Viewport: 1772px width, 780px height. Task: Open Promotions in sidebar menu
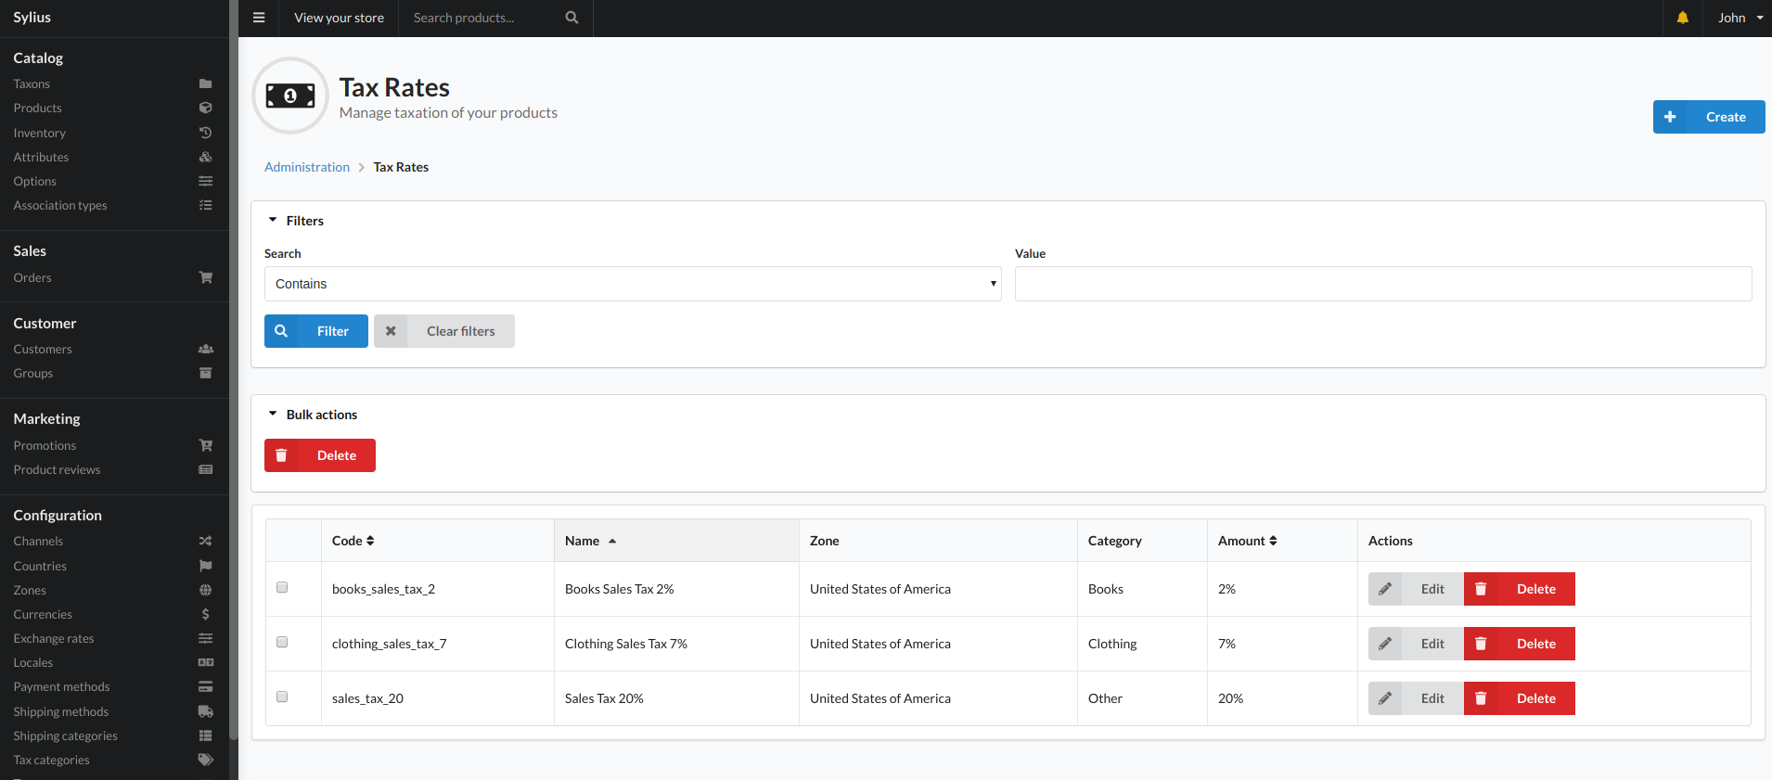pyautogui.click(x=45, y=445)
